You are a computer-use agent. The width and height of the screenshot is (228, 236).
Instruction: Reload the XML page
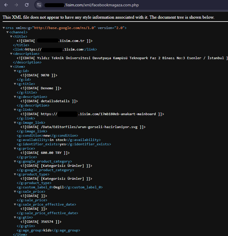pos(27,5)
